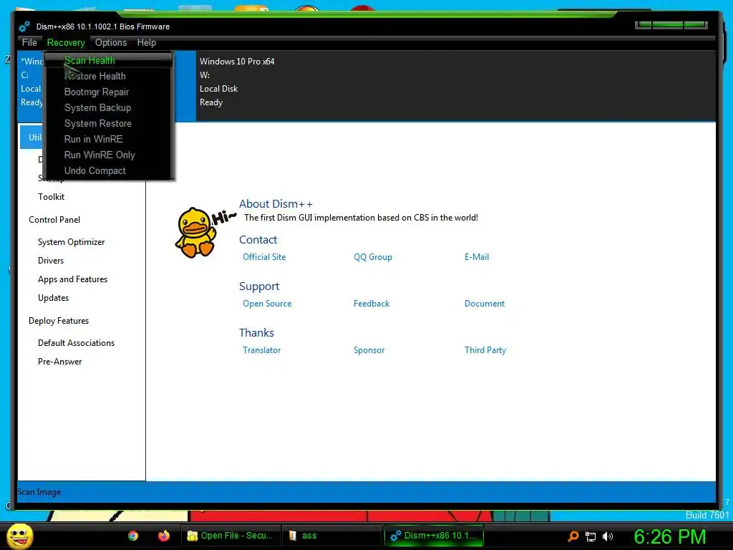Open Pre-Answer in the sidebar
This screenshot has height=550, width=733.
(60, 362)
